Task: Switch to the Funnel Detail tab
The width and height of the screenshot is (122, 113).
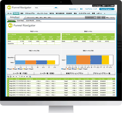Action: [20, 21]
